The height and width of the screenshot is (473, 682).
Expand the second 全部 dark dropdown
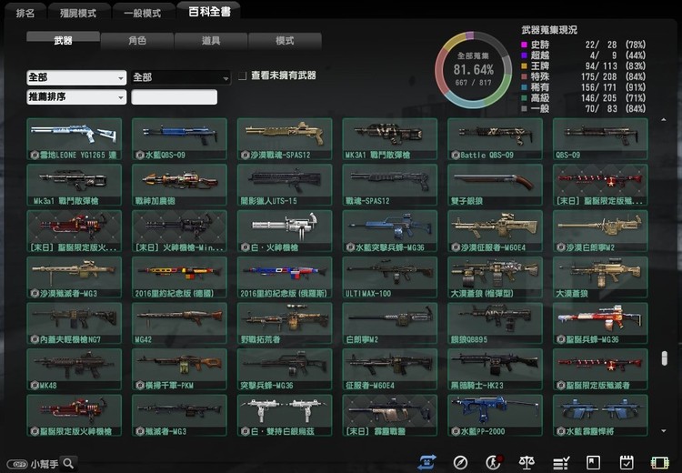(x=181, y=77)
